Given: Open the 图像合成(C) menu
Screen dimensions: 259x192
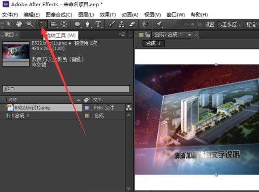Looking at the screenshot, I should [x=59, y=15].
